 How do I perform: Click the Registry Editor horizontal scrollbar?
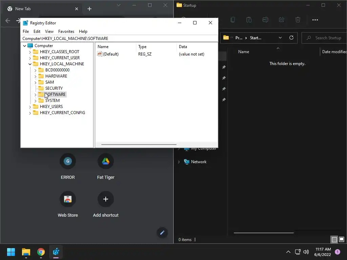tap(139, 145)
